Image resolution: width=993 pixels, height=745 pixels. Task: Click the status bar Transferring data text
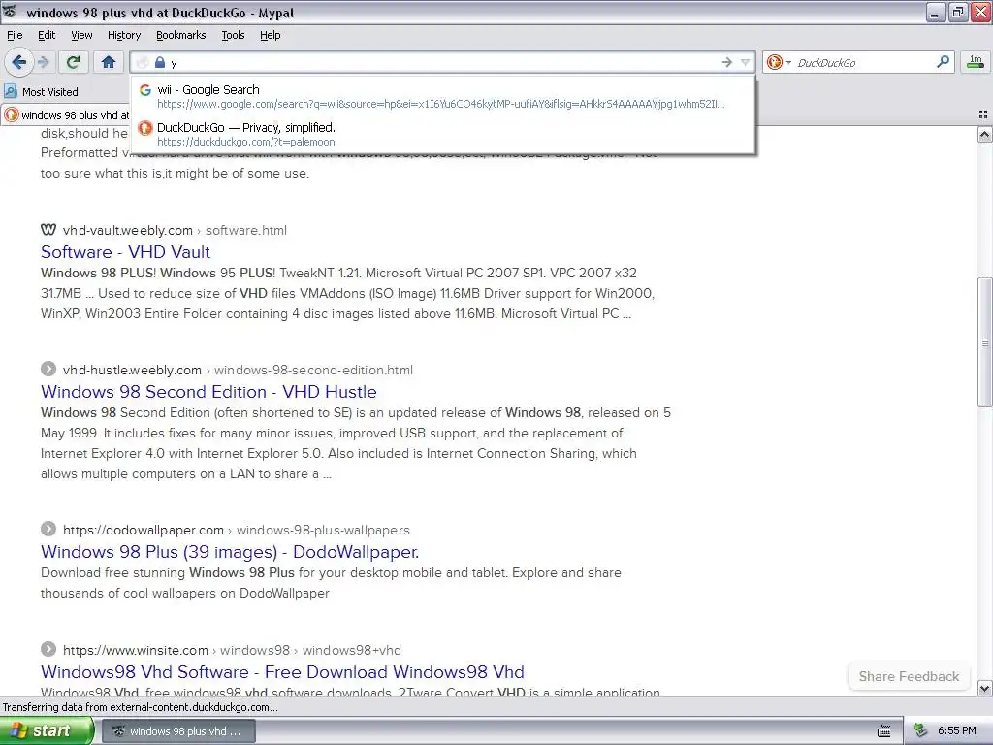(140, 707)
